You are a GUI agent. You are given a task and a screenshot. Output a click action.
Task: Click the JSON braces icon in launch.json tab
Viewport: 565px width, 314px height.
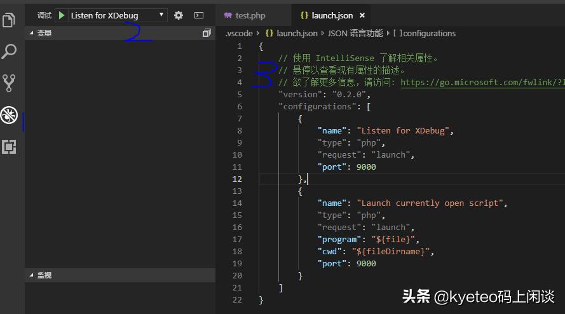click(304, 15)
